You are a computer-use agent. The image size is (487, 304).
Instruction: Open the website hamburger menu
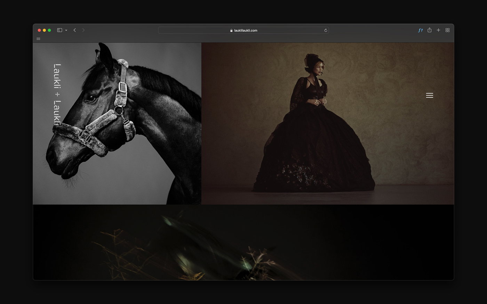[430, 95]
